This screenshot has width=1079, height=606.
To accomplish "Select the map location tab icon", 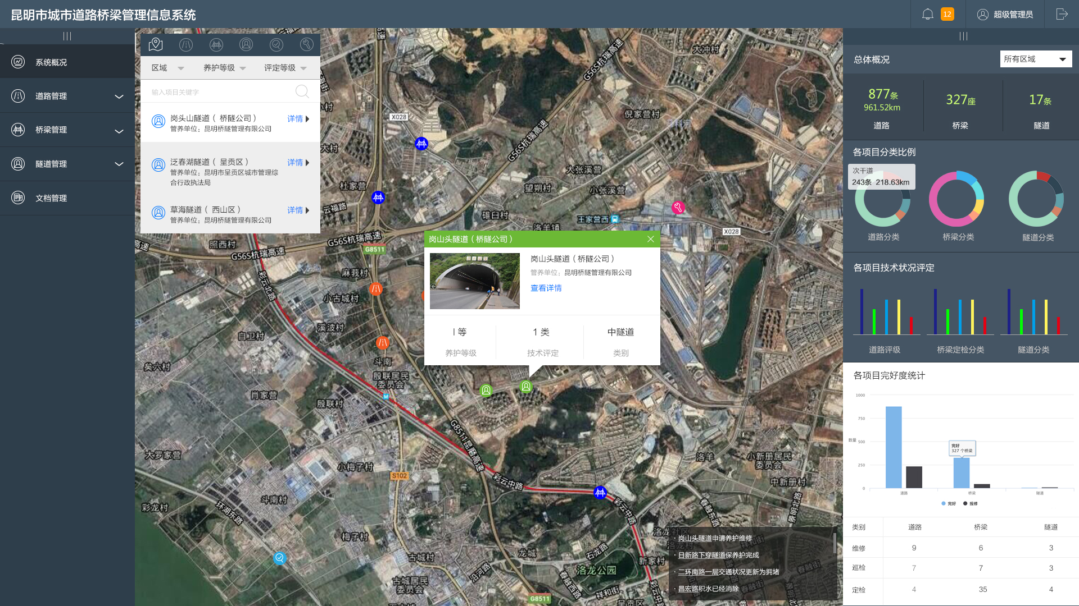I will pyautogui.click(x=156, y=44).
